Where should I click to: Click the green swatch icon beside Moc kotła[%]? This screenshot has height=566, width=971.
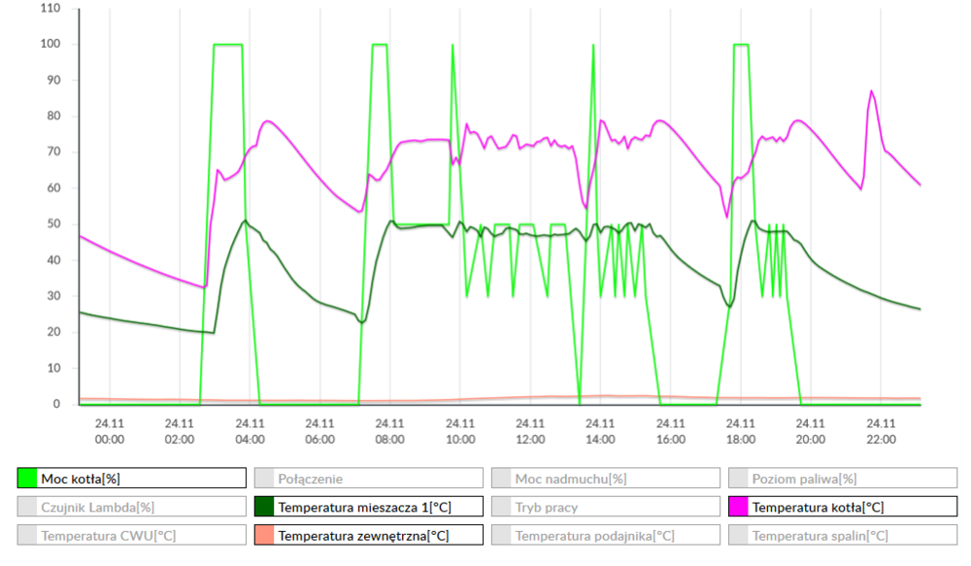tap(29, 477)
